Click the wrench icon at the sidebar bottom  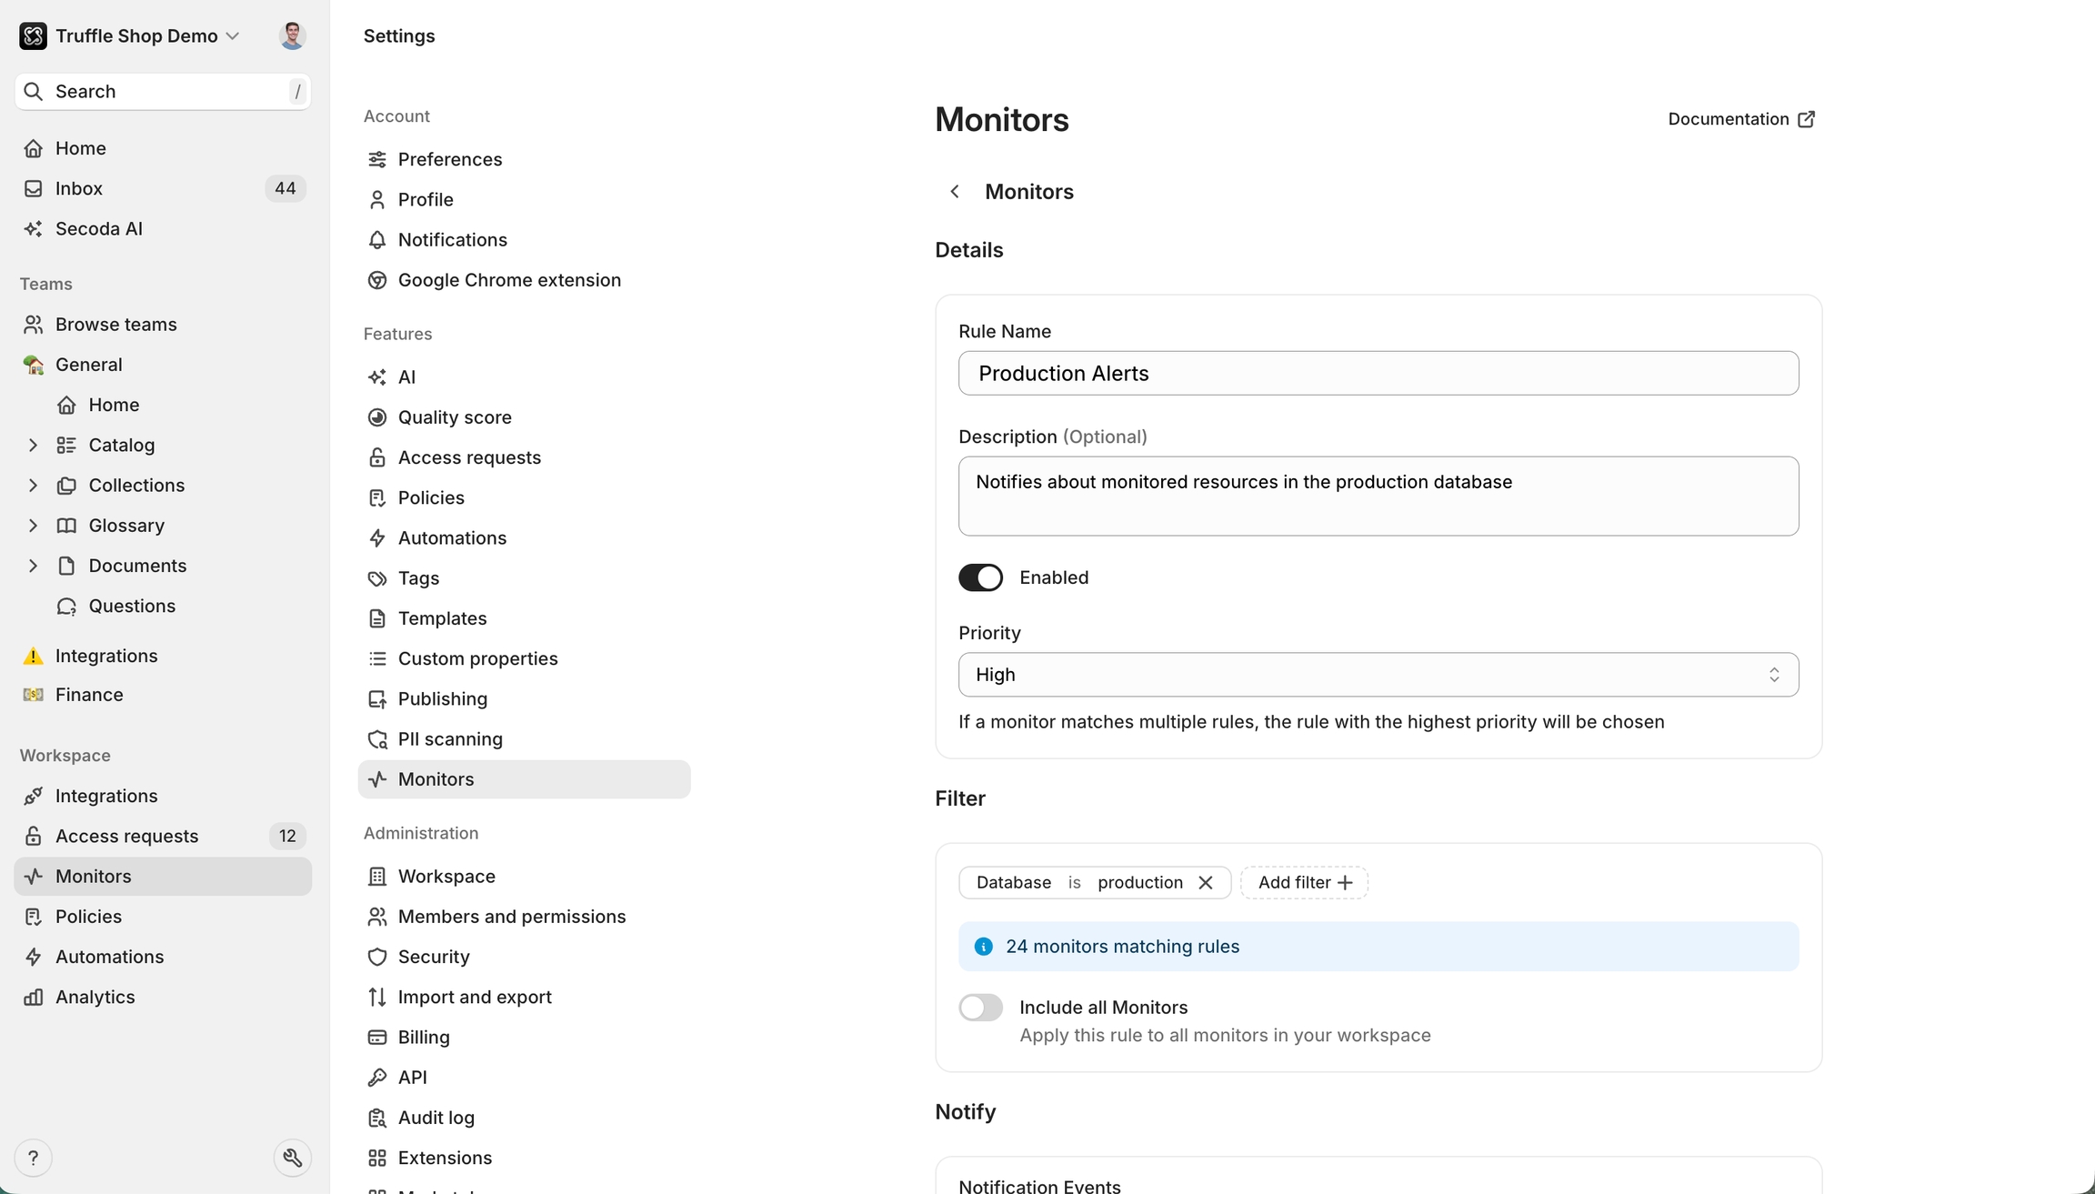292,1158
